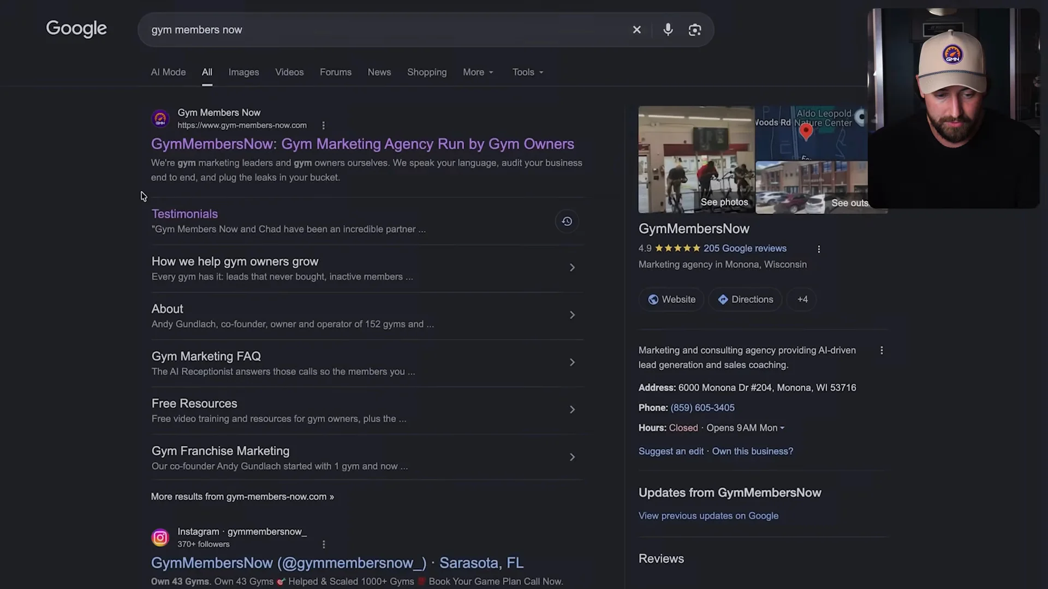Click the GymMembersNow business panel title
Viewport: 1048px width, 589px height.
694,229
